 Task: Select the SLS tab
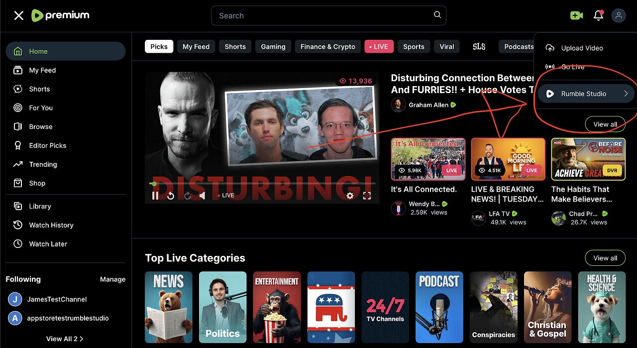(479, 46)
